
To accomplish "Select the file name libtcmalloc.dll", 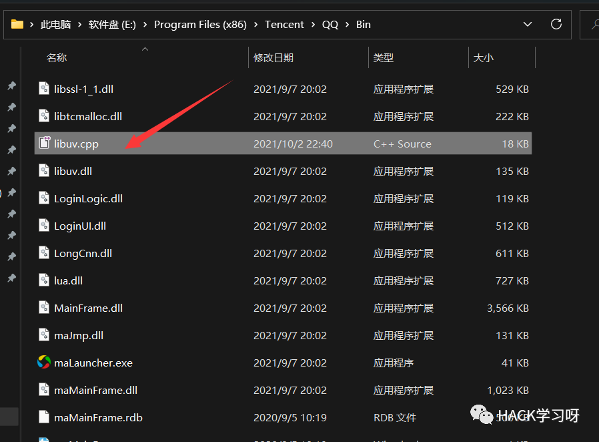I will (88, 117).
